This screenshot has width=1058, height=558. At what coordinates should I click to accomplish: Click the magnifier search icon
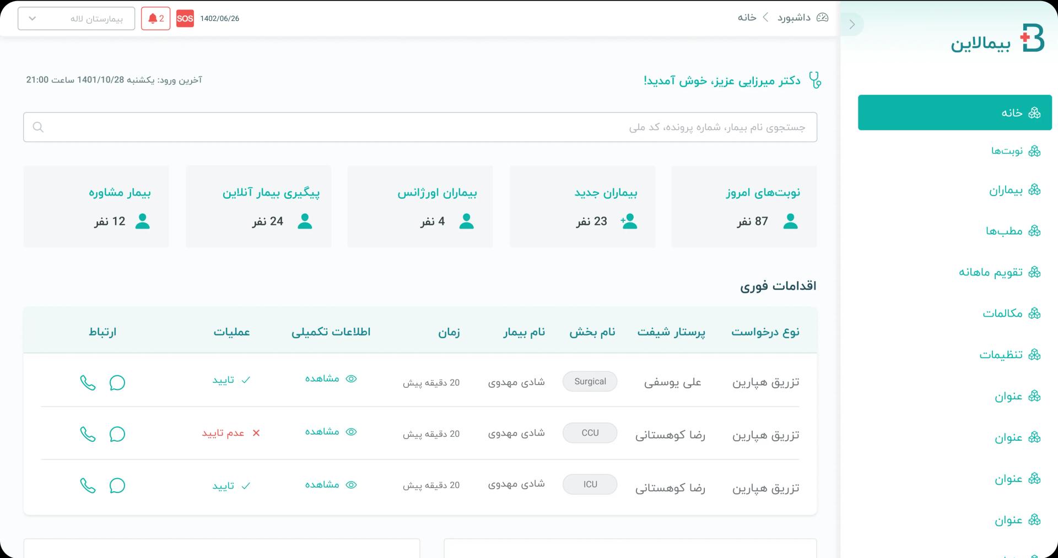(38, 127)
